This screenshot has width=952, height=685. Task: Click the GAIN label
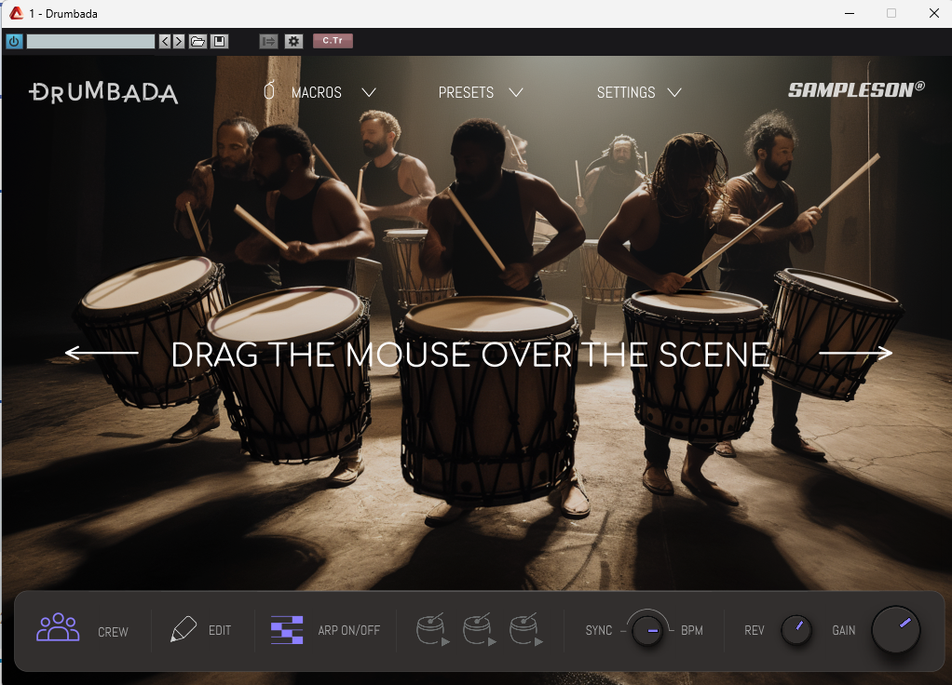[x=843, y=630]
